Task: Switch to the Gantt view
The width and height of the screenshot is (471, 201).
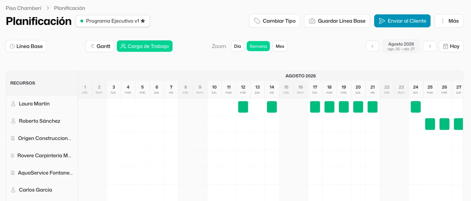Action: [x=100, y=46]
